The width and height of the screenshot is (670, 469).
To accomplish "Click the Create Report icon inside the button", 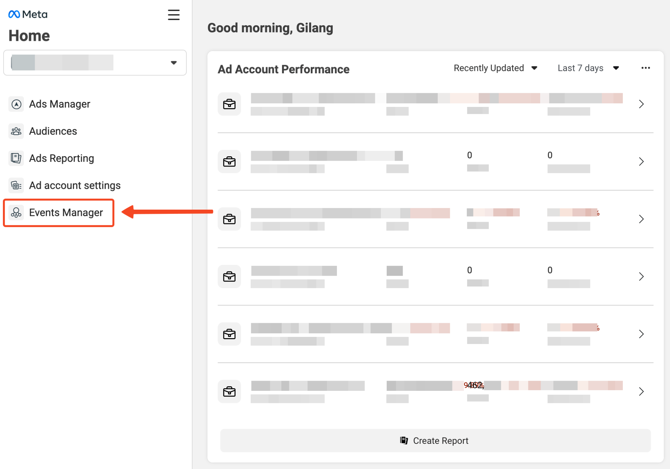I will (404, 441).
